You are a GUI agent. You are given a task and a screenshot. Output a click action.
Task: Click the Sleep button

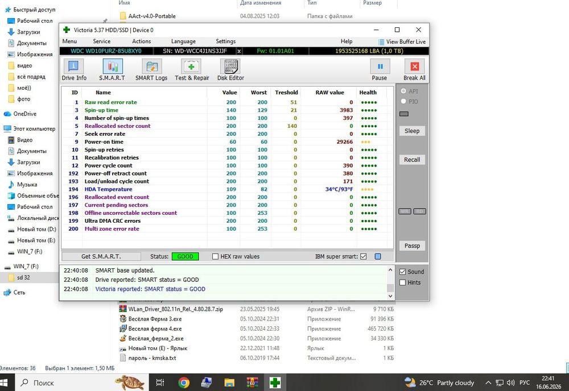pos(412,131)
